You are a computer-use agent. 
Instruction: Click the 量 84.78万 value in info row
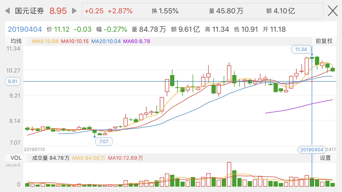[149, 29]
